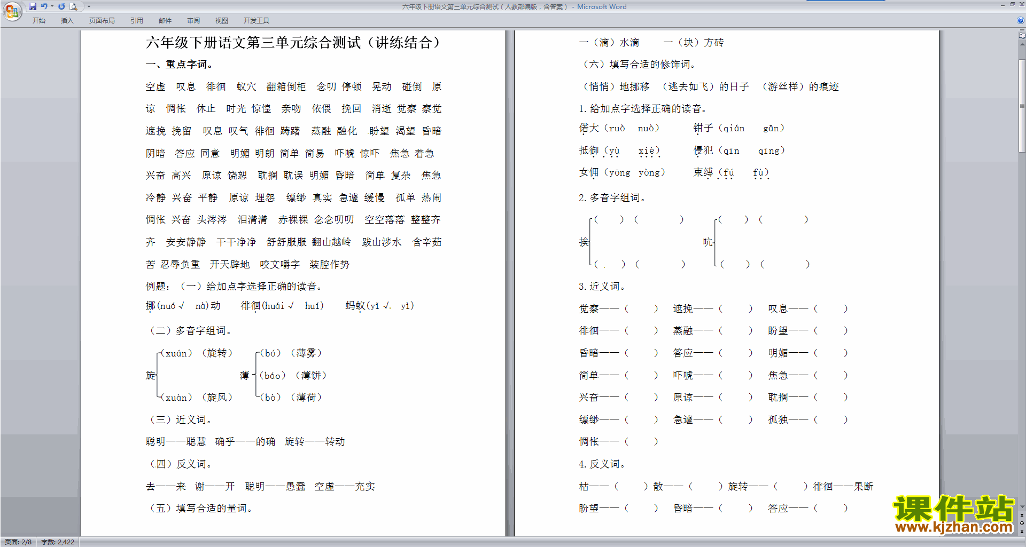Click the vertical scrollbar up arrow

pos(1022,44)
